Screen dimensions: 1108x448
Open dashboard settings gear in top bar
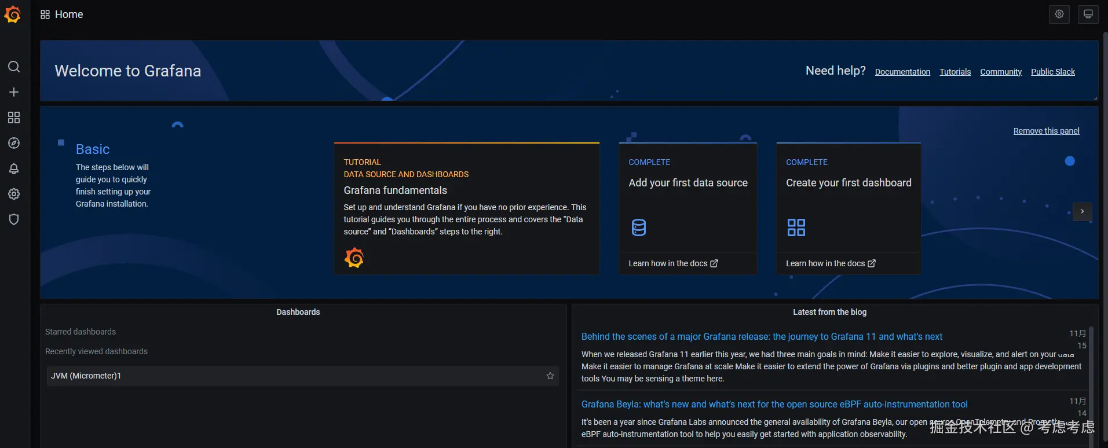pos(1059,14)
